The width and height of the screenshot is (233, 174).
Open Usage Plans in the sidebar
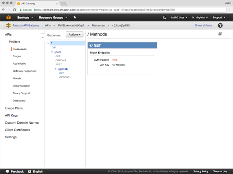coord(14,108)
